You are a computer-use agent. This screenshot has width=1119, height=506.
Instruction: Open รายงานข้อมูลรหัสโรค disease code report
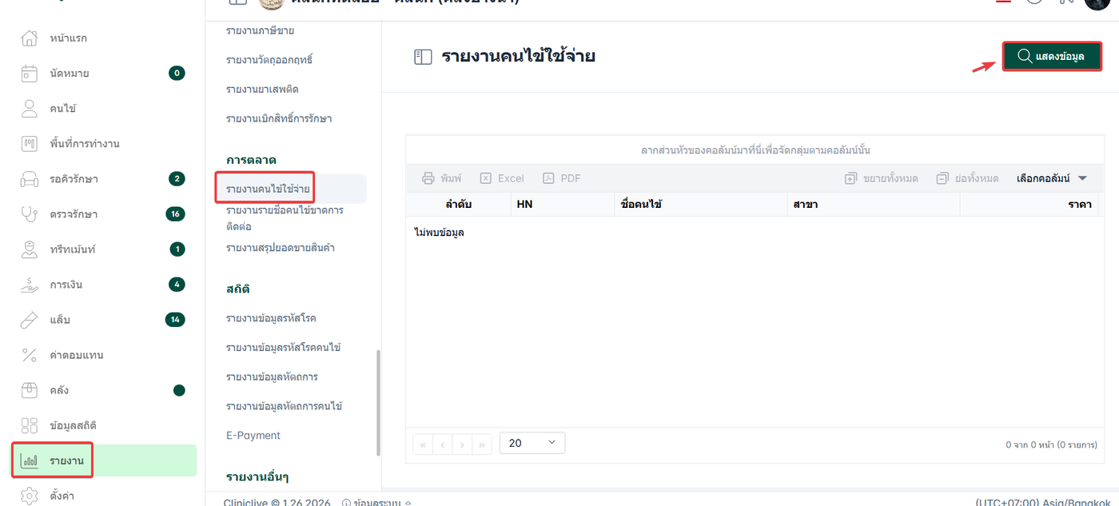point(271,318)
